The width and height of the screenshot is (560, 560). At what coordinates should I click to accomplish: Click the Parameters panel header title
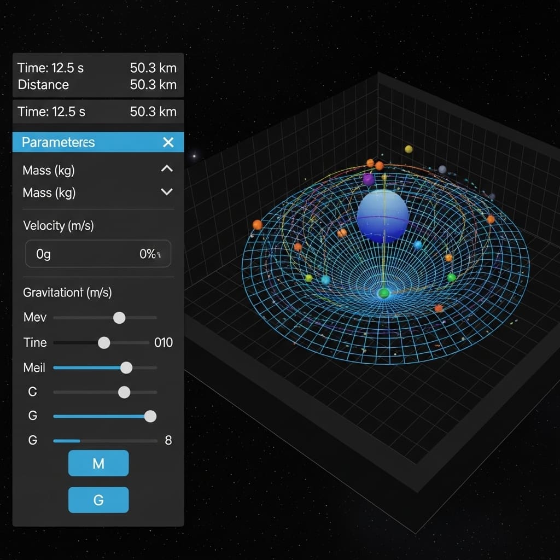(x=59, y=142)
